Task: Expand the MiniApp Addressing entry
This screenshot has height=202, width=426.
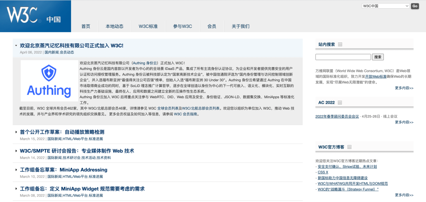Action: click(x=16, y=170)
